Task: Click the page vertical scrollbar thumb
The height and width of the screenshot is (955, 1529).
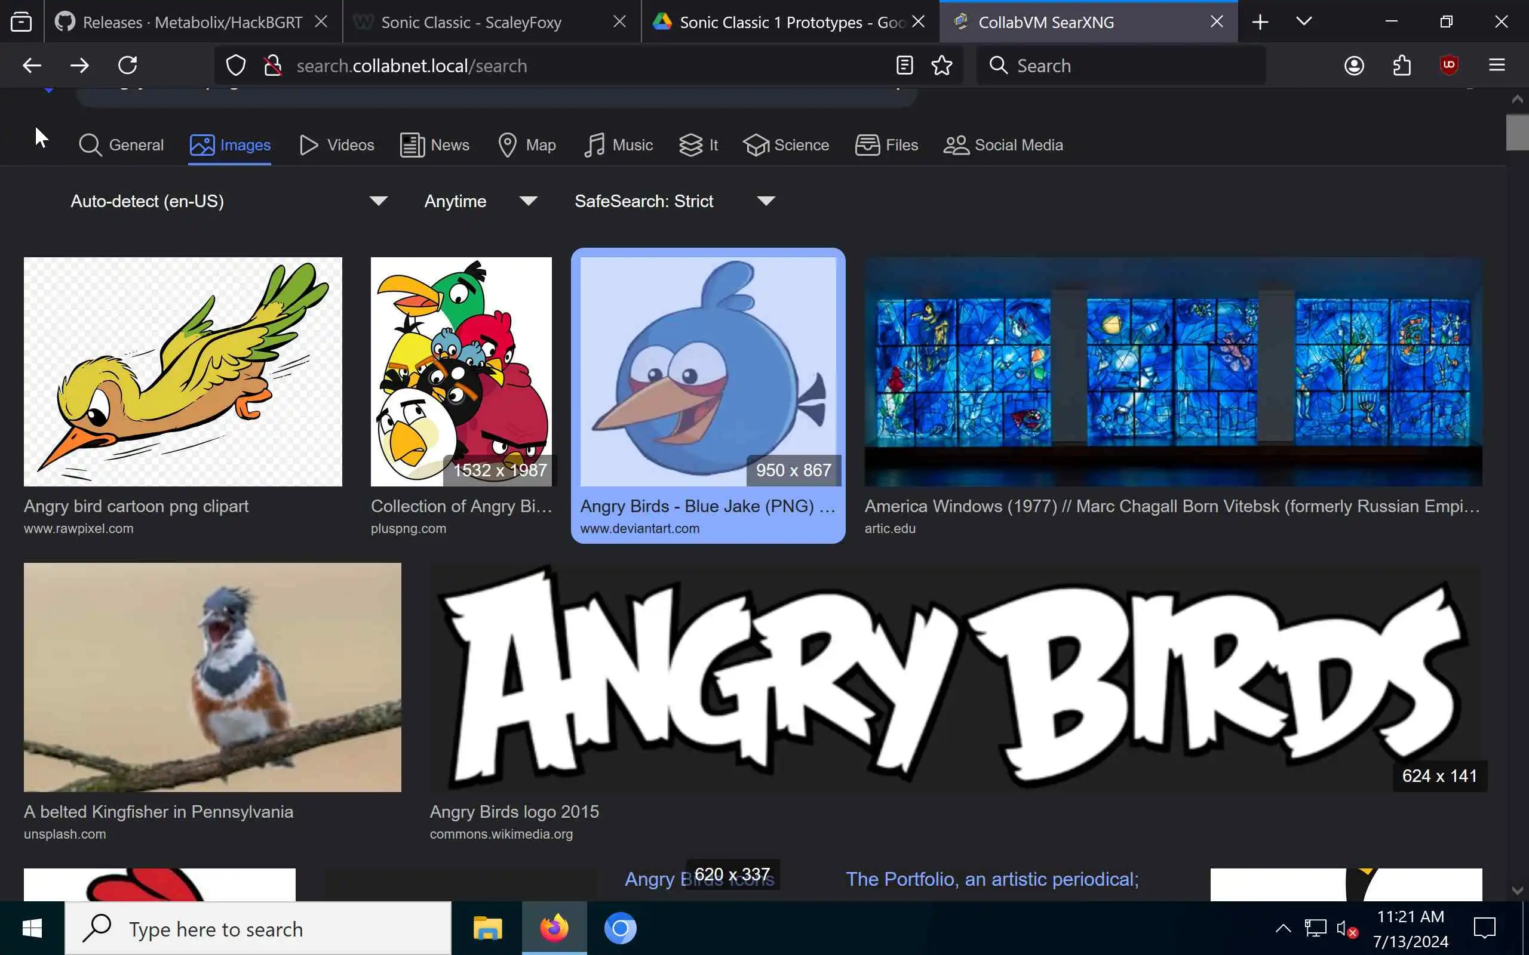Action: [1517, 133]
